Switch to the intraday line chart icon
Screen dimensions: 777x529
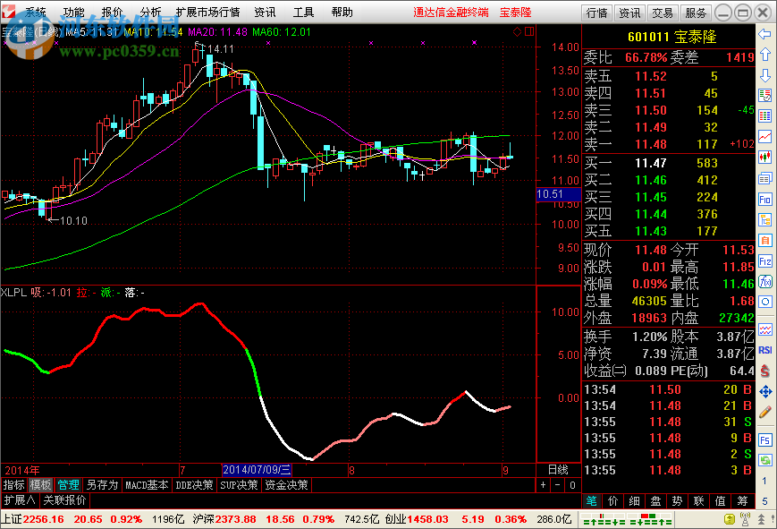point(764,136)
